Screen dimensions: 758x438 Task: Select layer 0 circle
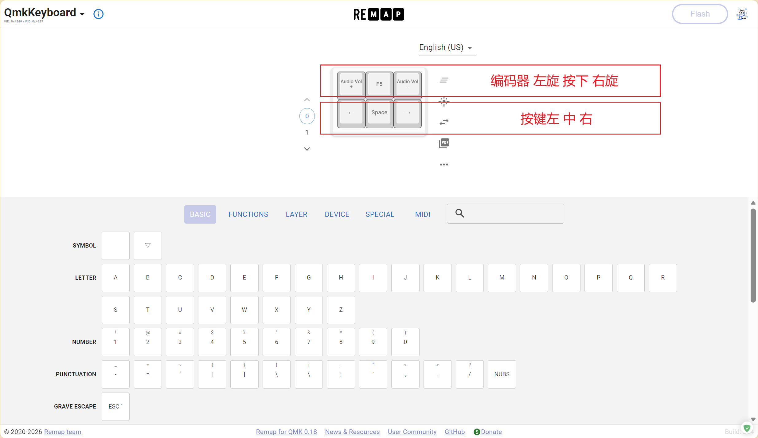point(307,116)
